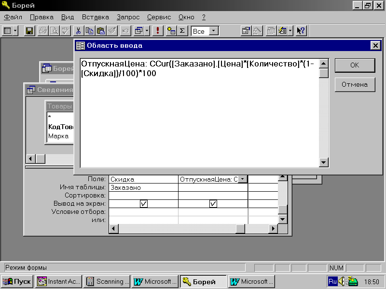
Task: Open the Вид menu
Action: point(68,17)
